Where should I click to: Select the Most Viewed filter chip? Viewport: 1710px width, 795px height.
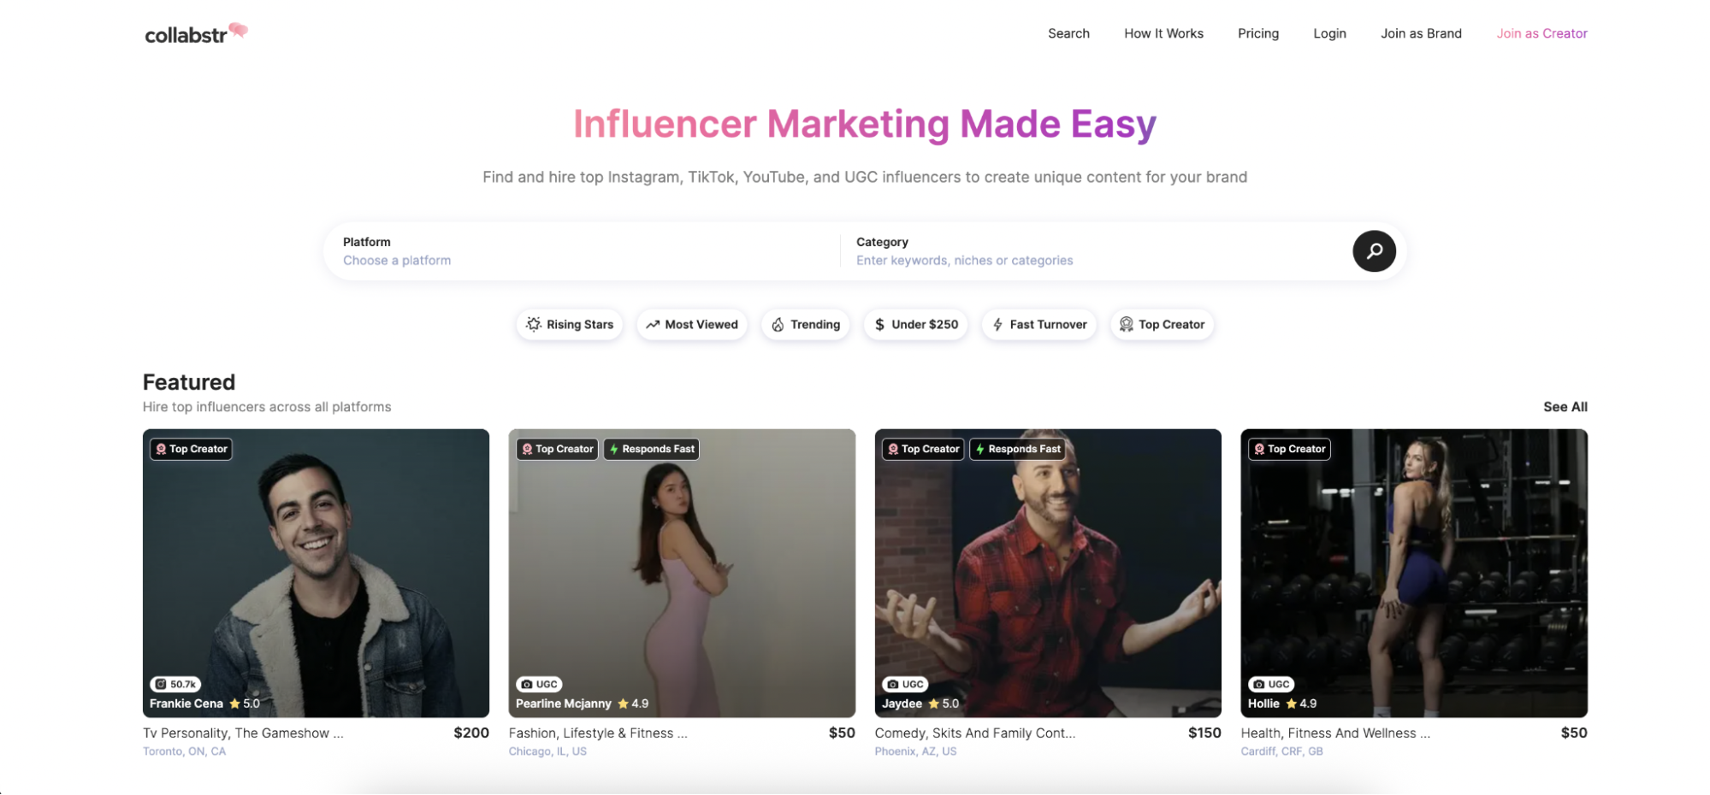[691, 325]
